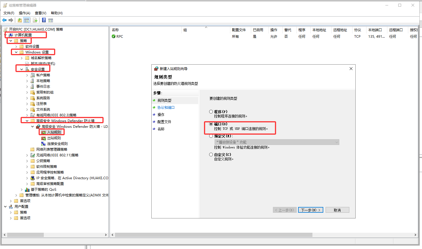This screenshot has width=422, height=249.
Task: Expand the 帐户策略 node
Action: click(27, 75)
